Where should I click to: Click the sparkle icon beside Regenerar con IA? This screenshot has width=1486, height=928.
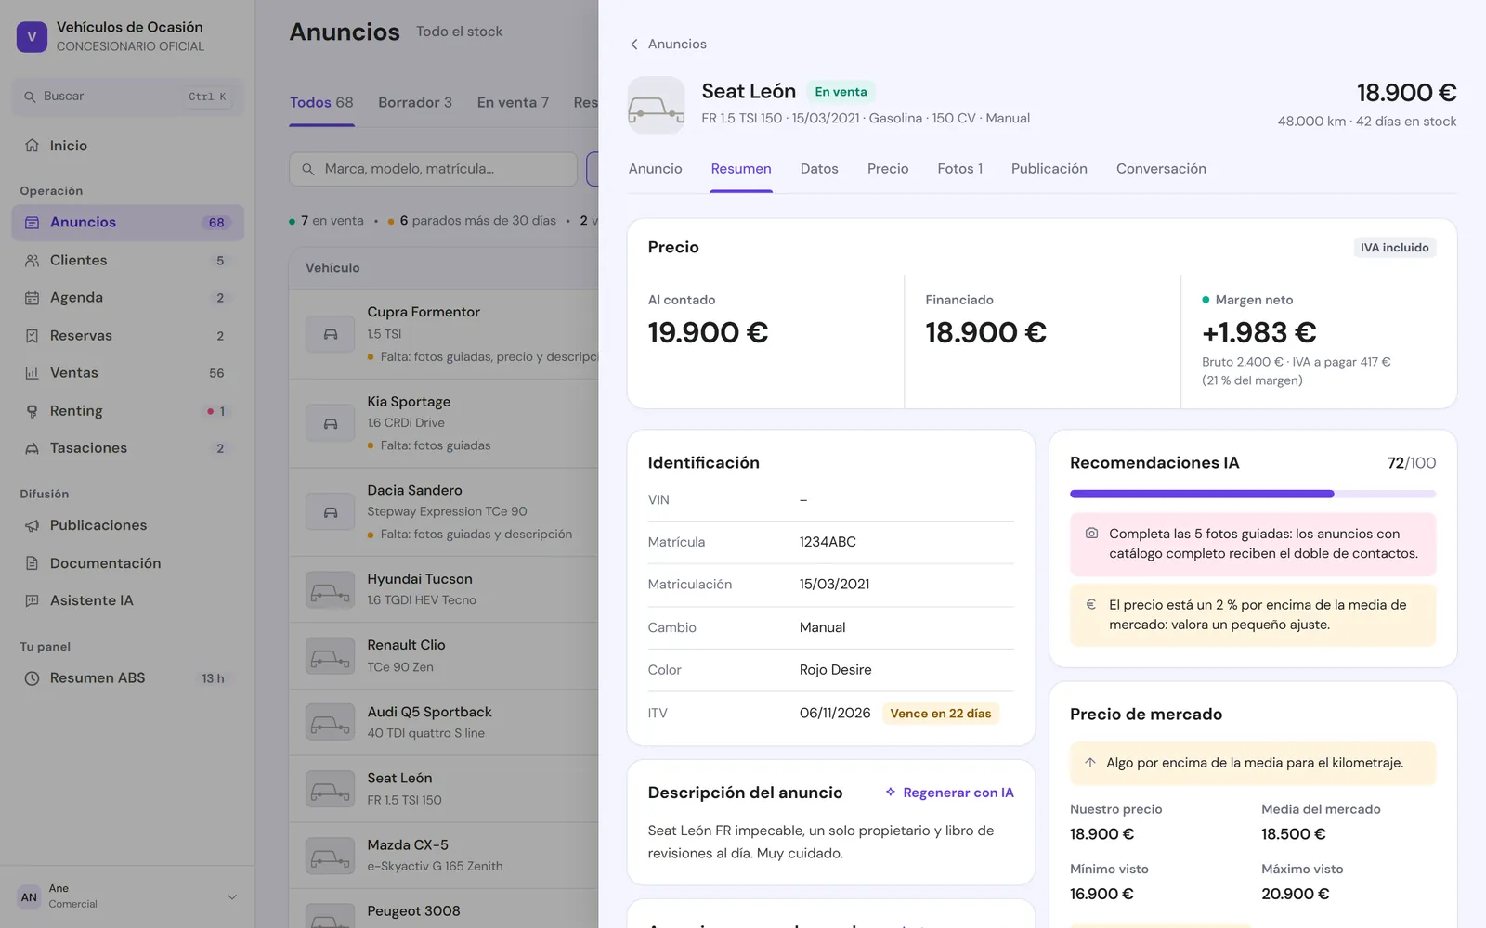tap(891, 793)
